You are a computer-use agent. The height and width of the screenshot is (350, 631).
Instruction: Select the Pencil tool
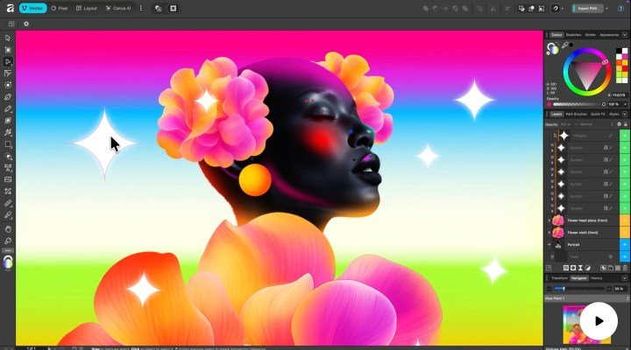(x=8, y=108)
